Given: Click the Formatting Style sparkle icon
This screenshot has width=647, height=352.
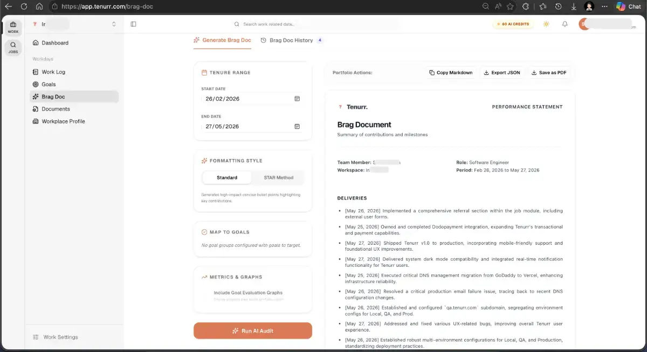Looking at the screenshot, I should 204,161.
